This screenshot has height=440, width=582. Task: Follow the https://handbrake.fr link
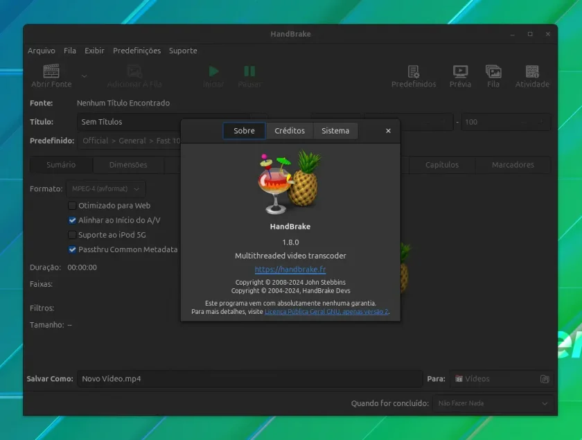tap(290, 270)
